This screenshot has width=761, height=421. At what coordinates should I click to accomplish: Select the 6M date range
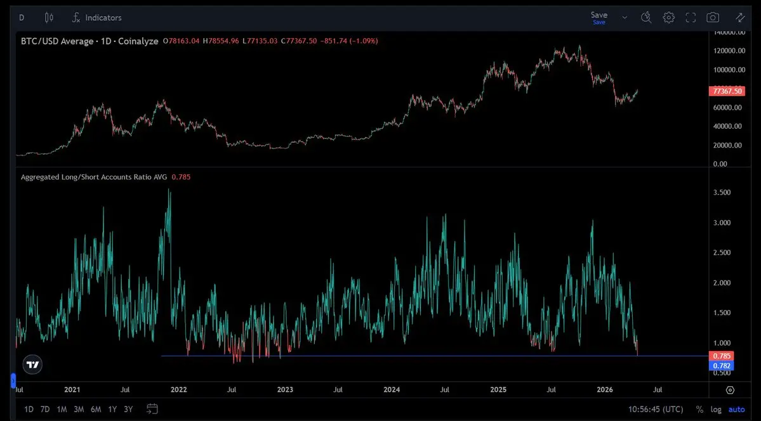(x=96, y=410)
